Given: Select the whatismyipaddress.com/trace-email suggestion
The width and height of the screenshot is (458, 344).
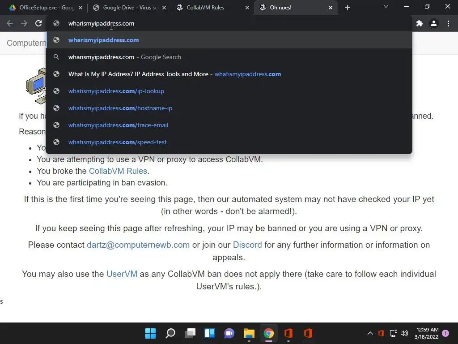Looking at the screenshot, I should 229,125.
